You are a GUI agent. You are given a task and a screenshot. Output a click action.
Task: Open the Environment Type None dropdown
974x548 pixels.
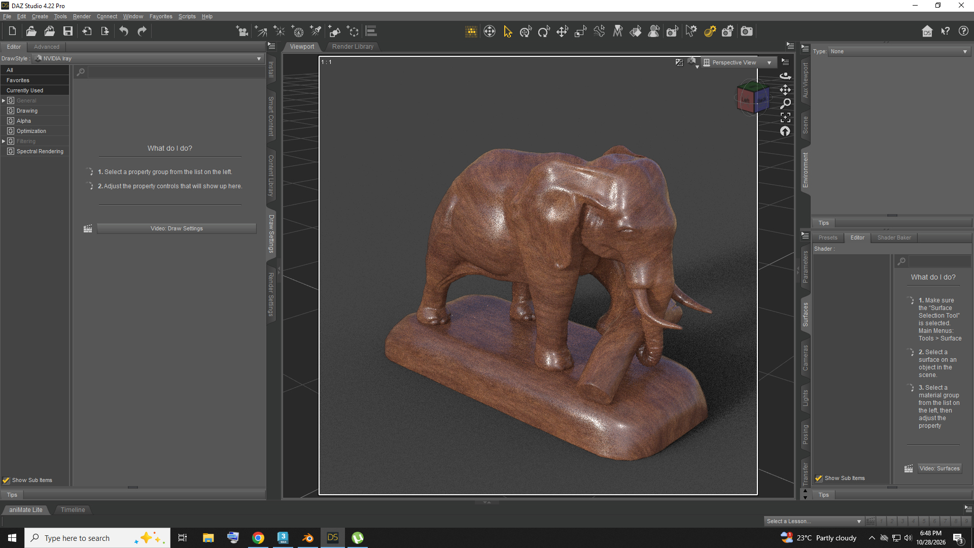pos(899,51)
